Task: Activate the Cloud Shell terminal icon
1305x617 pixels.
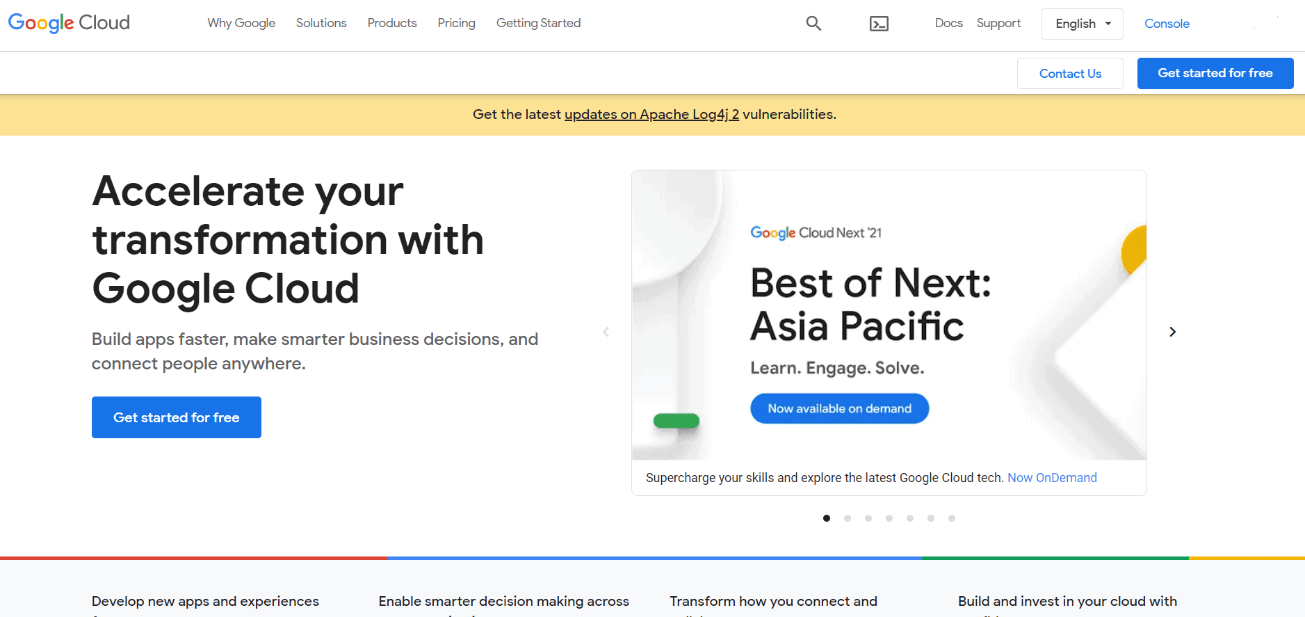Action: 879,24
